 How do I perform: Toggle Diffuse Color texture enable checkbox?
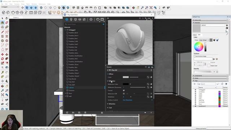[151, 77]
